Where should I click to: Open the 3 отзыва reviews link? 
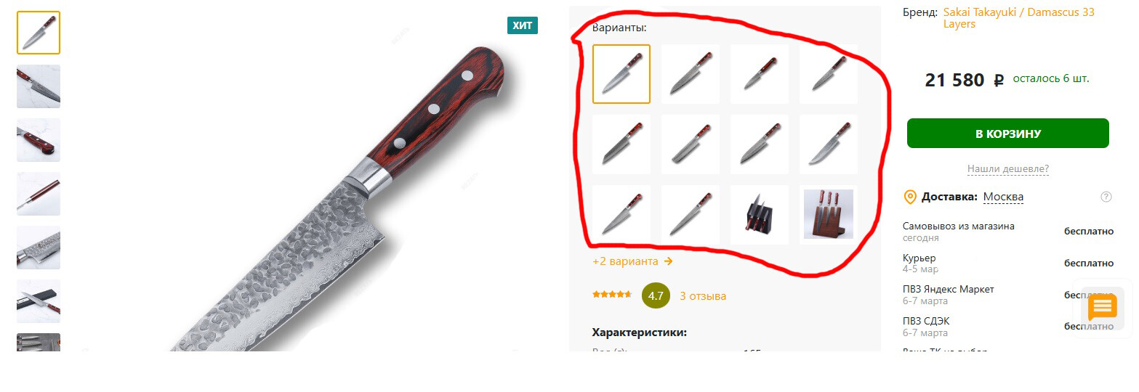tap(703, 296)
